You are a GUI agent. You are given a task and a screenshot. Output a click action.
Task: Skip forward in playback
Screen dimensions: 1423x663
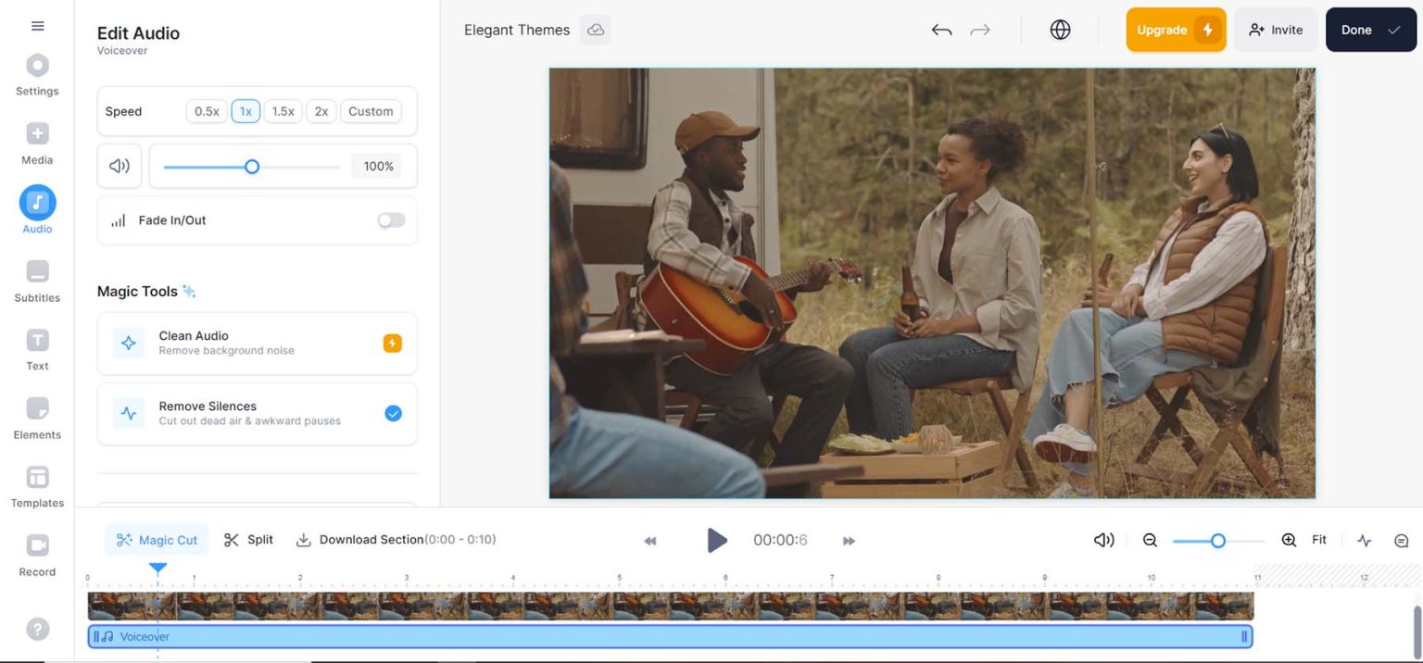click(x=849, y=541)
